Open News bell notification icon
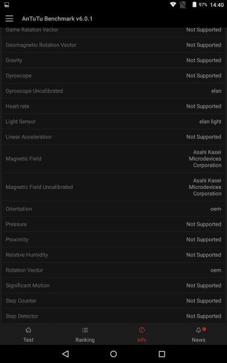 point(199,330)
